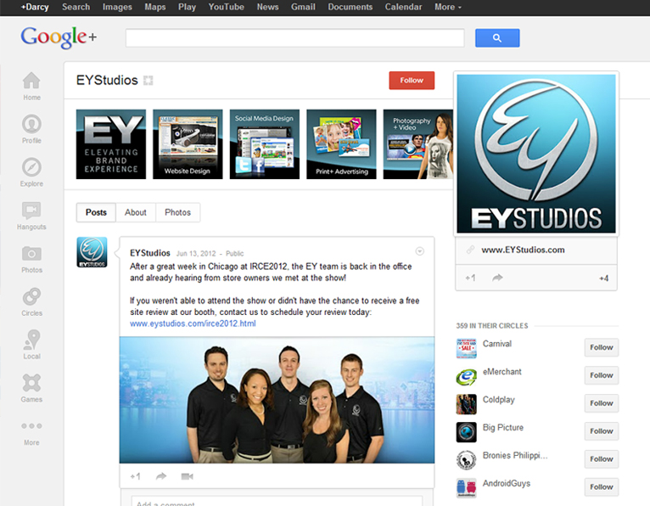Click the red Follow button for EYStudios
Viewport: 650px width, 506px height.
(412, 81)
